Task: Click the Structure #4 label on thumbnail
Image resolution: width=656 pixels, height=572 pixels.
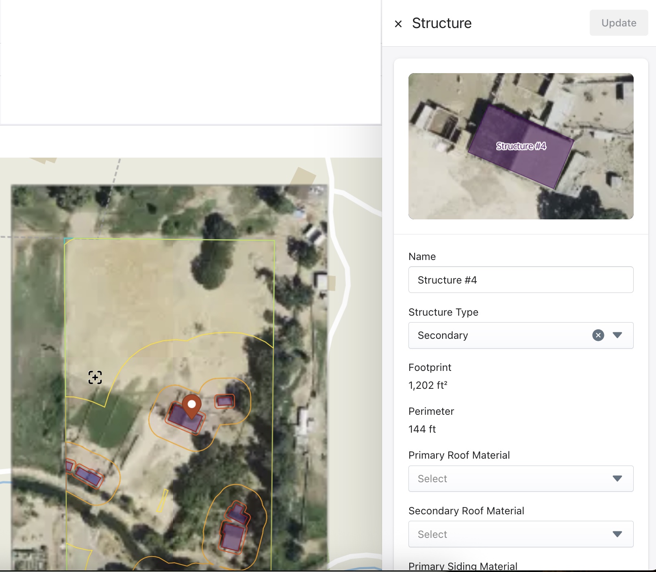Action: (x=521, y=146)
